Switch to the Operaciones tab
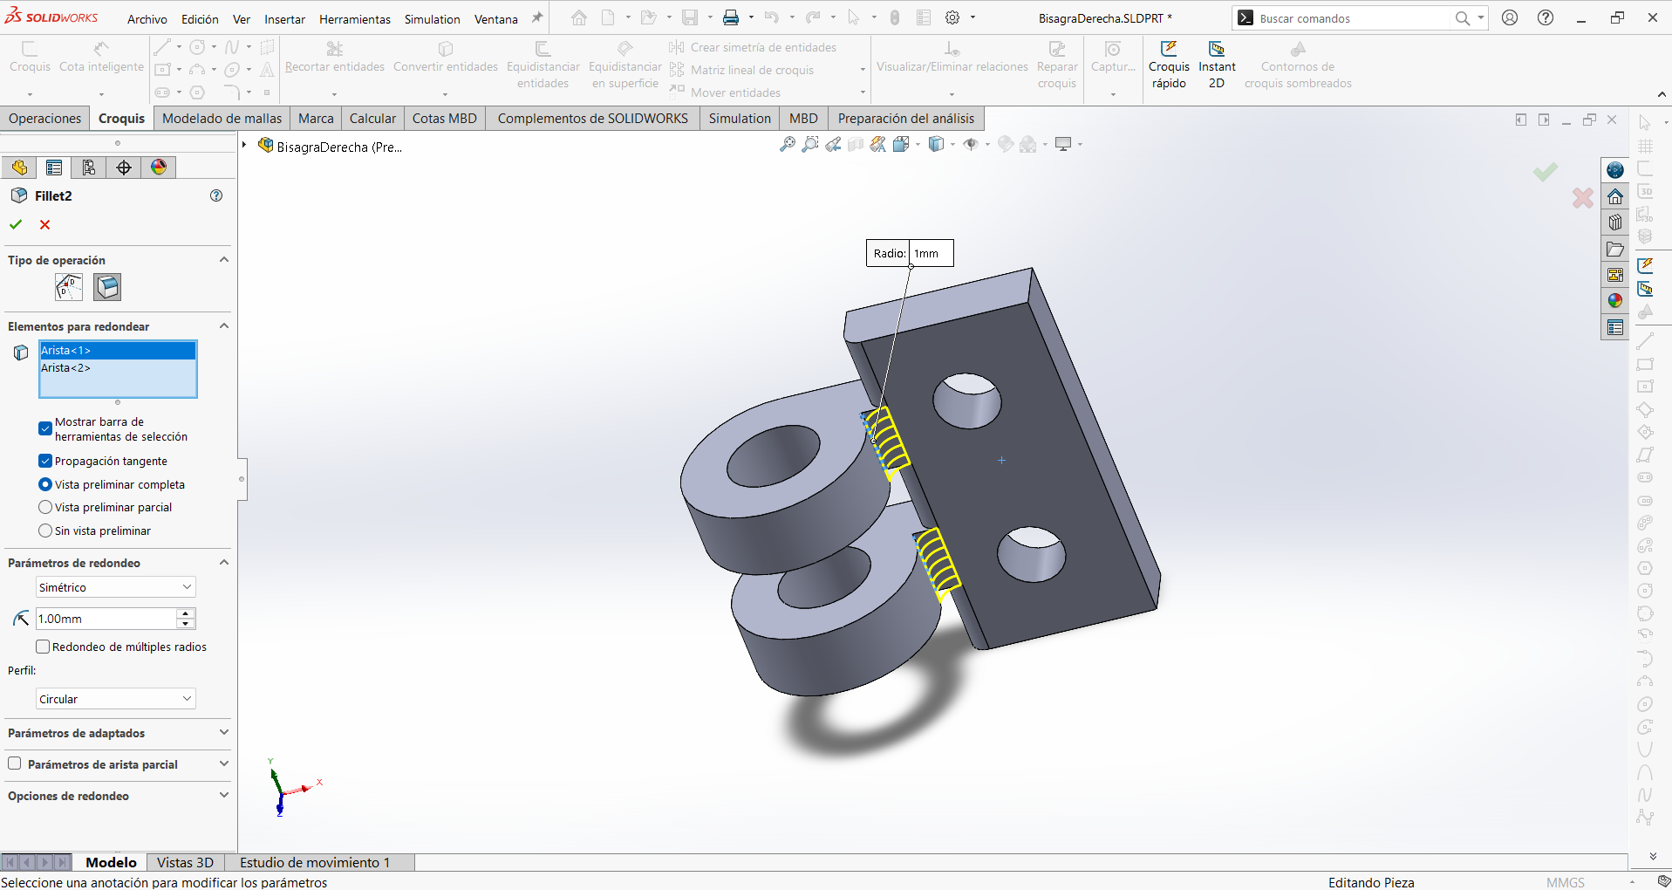 [45, 119]
